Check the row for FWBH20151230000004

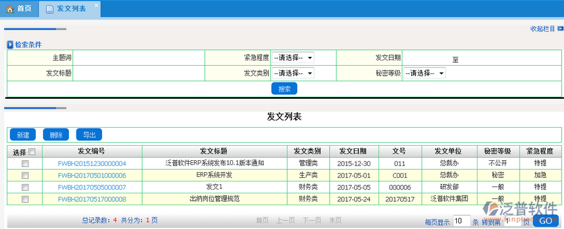coord(25,164)
